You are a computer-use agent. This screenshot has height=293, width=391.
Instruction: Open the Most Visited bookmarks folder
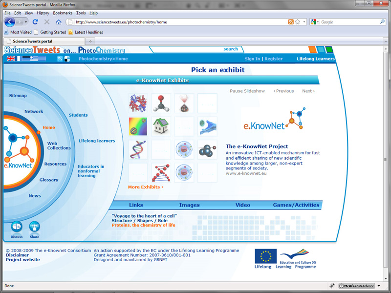(18, 32)
